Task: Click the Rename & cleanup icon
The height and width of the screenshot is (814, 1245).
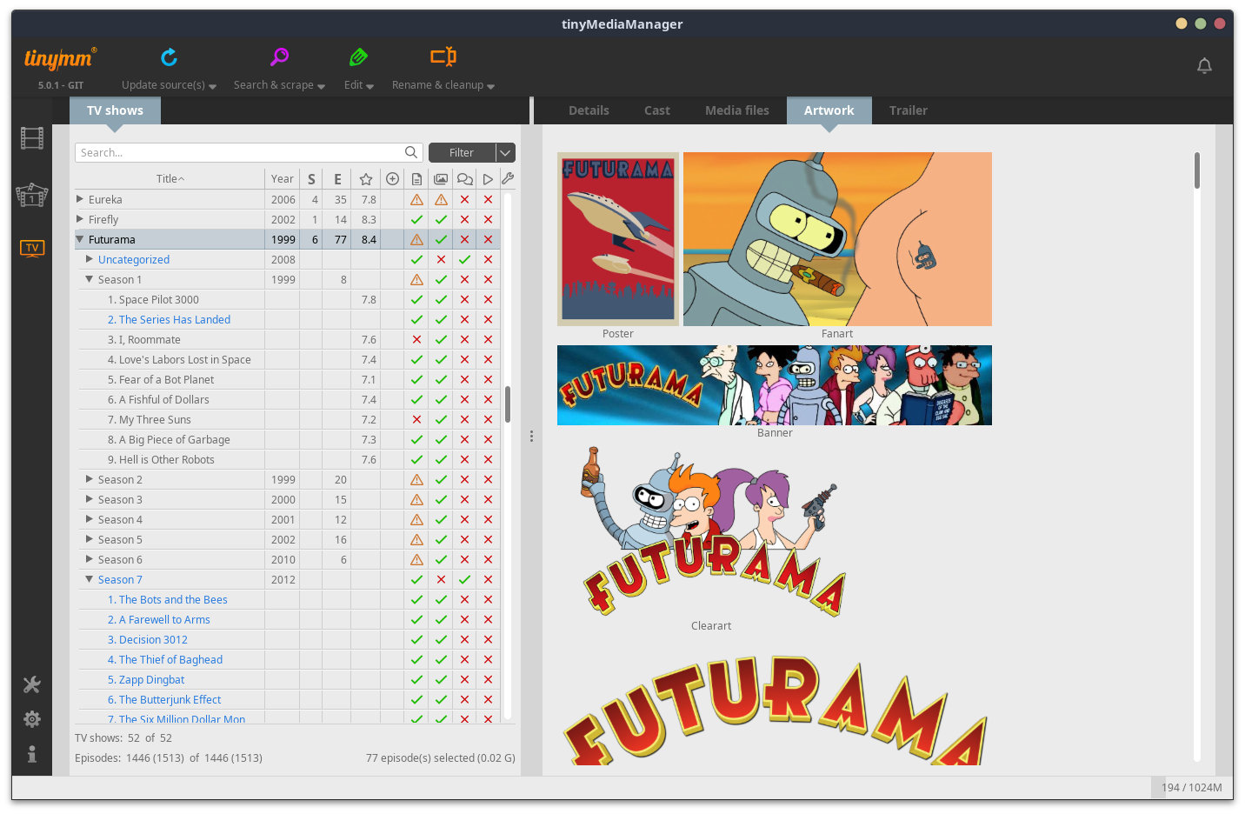Action: [x=443, y=57]
